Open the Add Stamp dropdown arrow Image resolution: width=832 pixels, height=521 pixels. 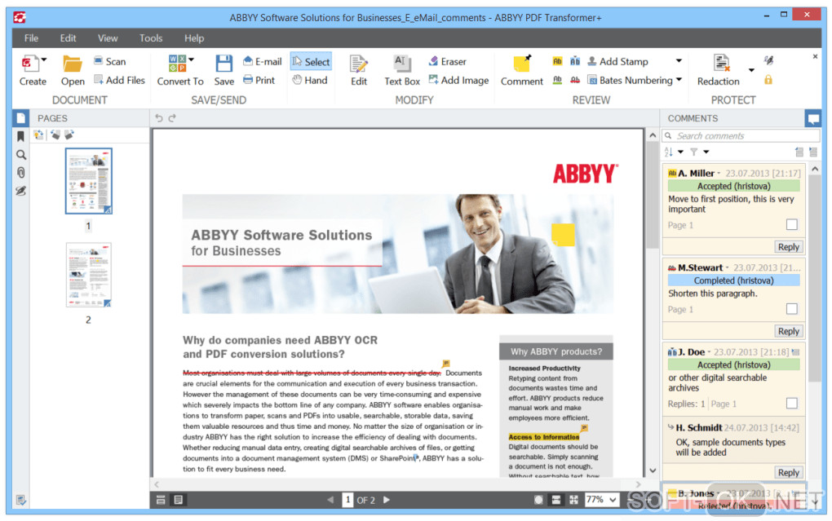point(679,61)
